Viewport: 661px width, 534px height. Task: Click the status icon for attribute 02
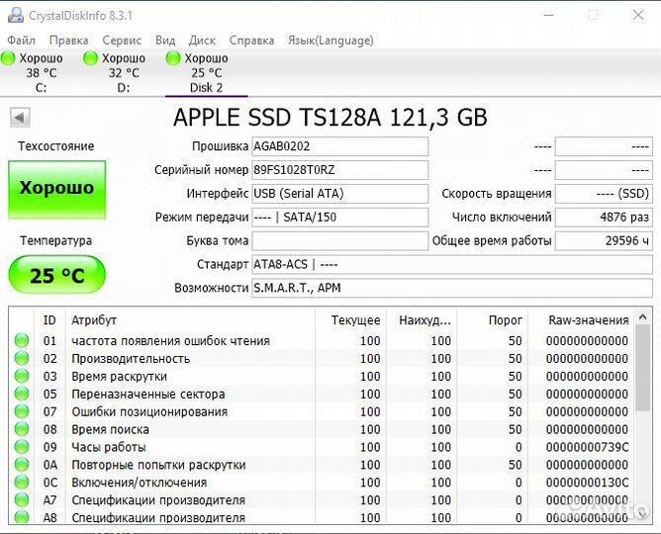pos(22,358)
